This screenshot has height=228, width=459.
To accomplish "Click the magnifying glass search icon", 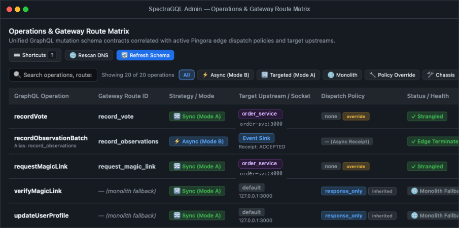I will point(17,75).
